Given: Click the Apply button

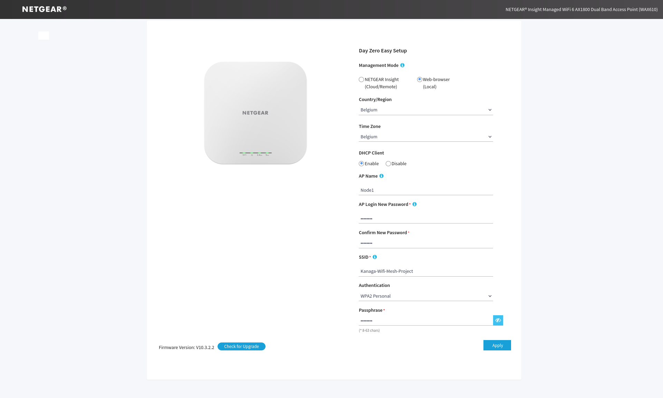Looking at the screenshot, I should (497, 345).
